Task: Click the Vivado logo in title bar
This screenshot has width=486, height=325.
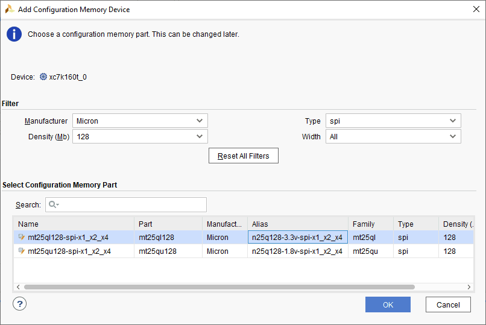Action: pyautogui.click(x=10, y=10)
